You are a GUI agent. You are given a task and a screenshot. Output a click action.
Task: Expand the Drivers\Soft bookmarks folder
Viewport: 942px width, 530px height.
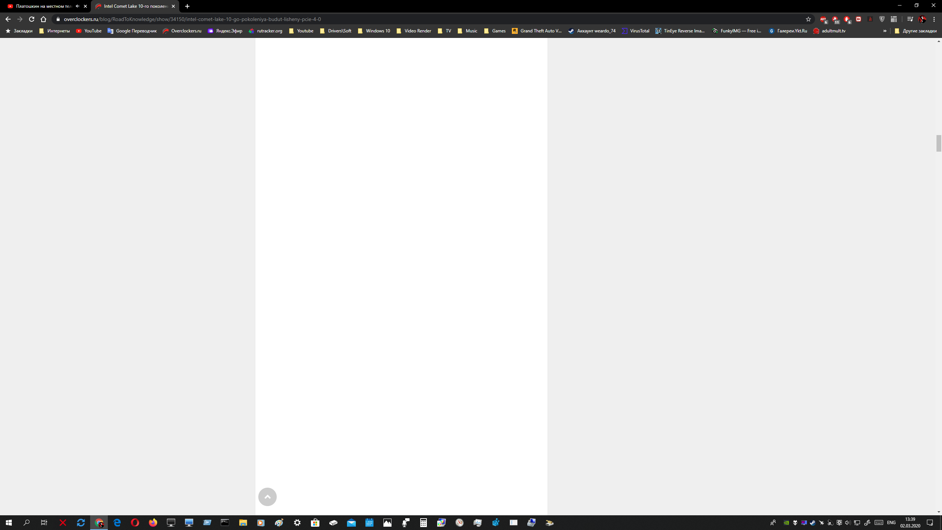click(336, 31)
